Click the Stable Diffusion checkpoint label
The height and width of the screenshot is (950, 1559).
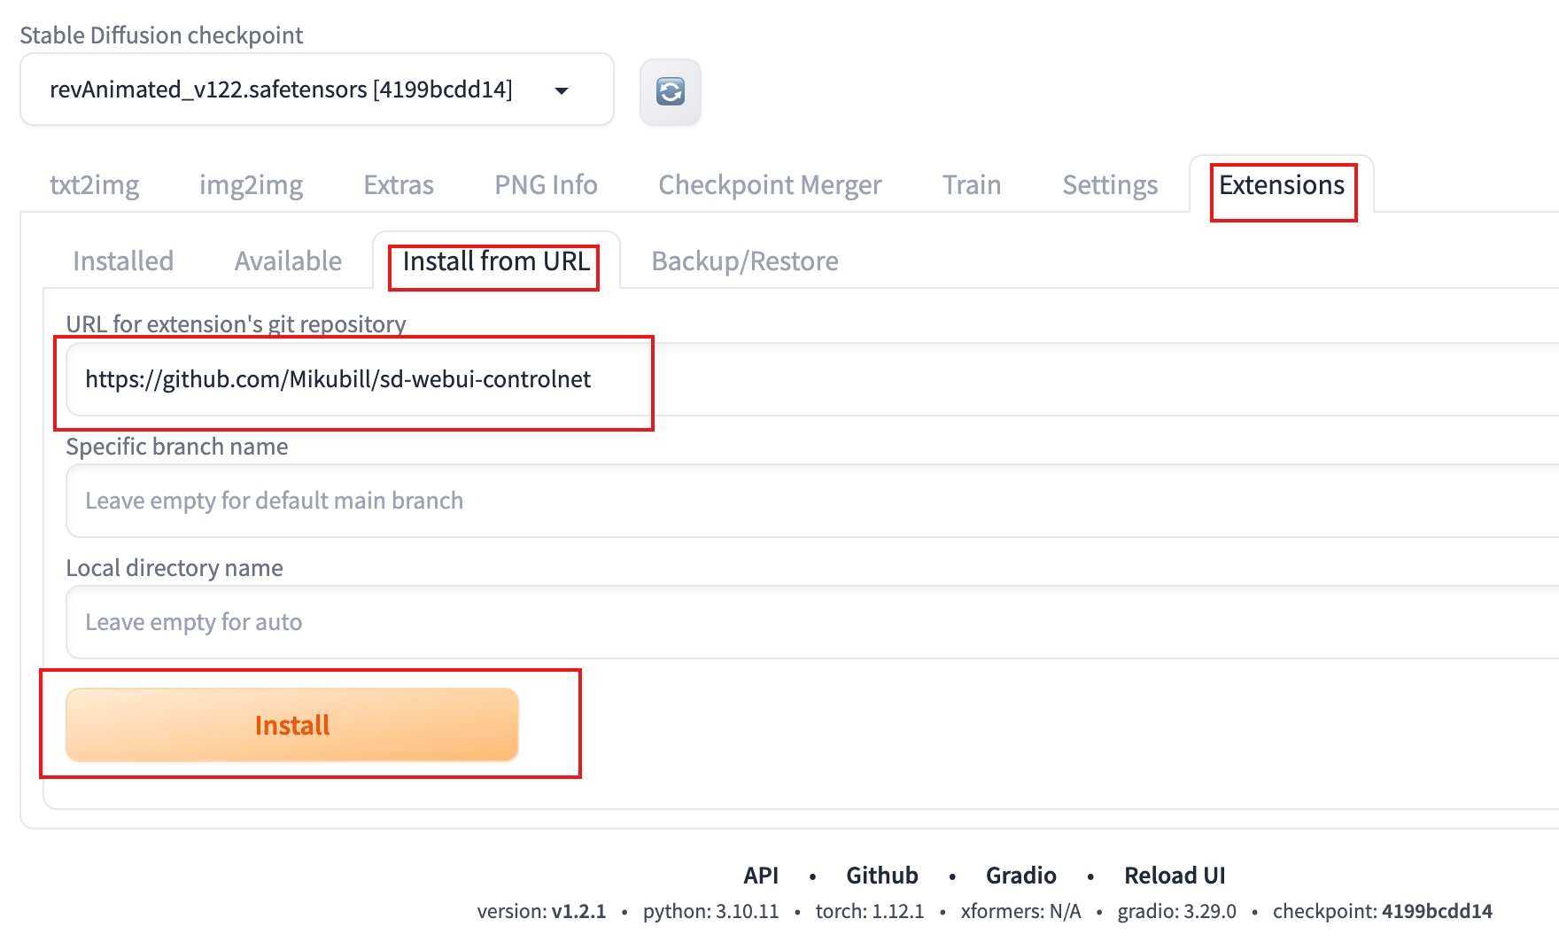coord(161,35)
